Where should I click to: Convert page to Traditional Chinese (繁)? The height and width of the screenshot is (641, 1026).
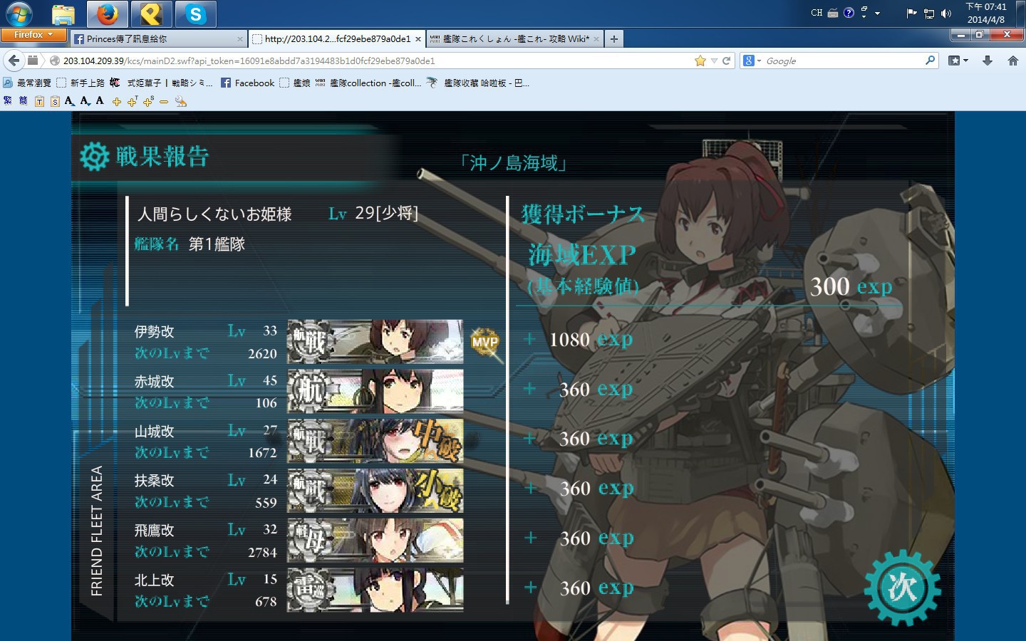[x=8, y=101]
